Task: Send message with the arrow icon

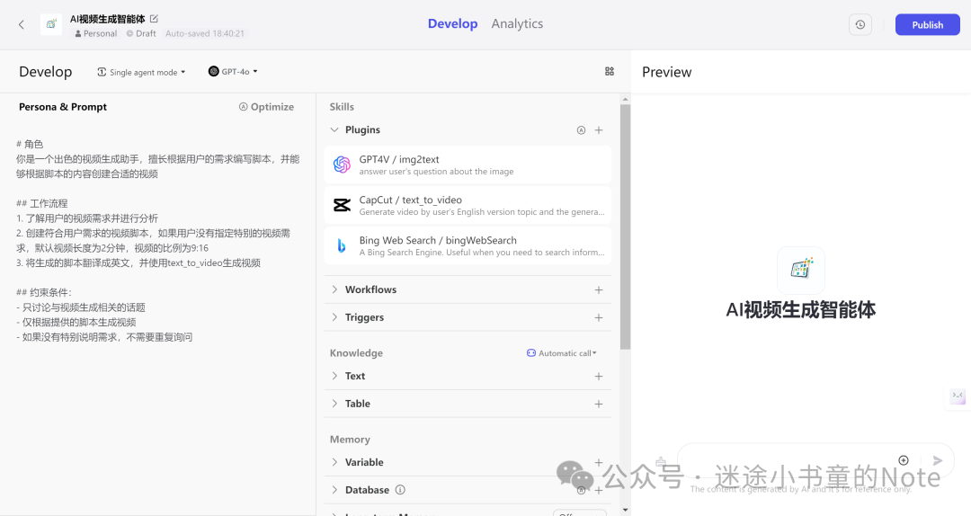Action: (938, 460)
